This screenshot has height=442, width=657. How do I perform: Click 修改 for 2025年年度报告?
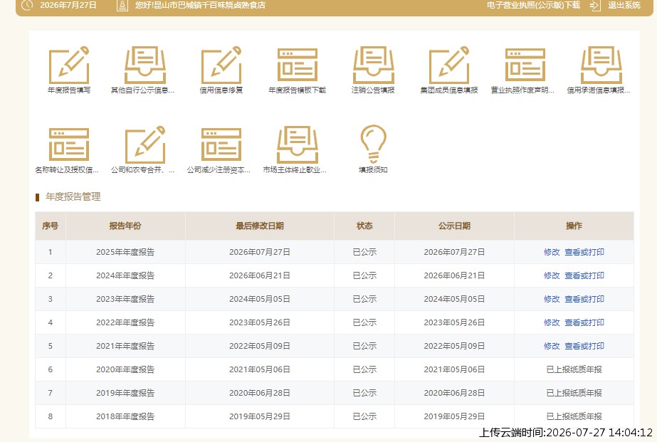pos(552,252)
